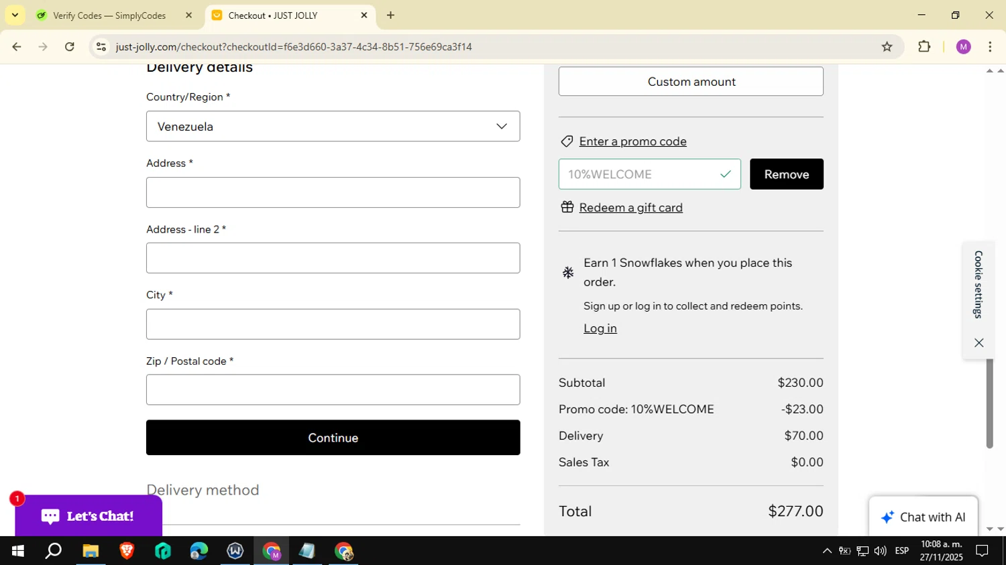Open the Country/Region dropdown showing Venezuela
The height and width of the screenshot is (565, 1006).
[333, 126]
